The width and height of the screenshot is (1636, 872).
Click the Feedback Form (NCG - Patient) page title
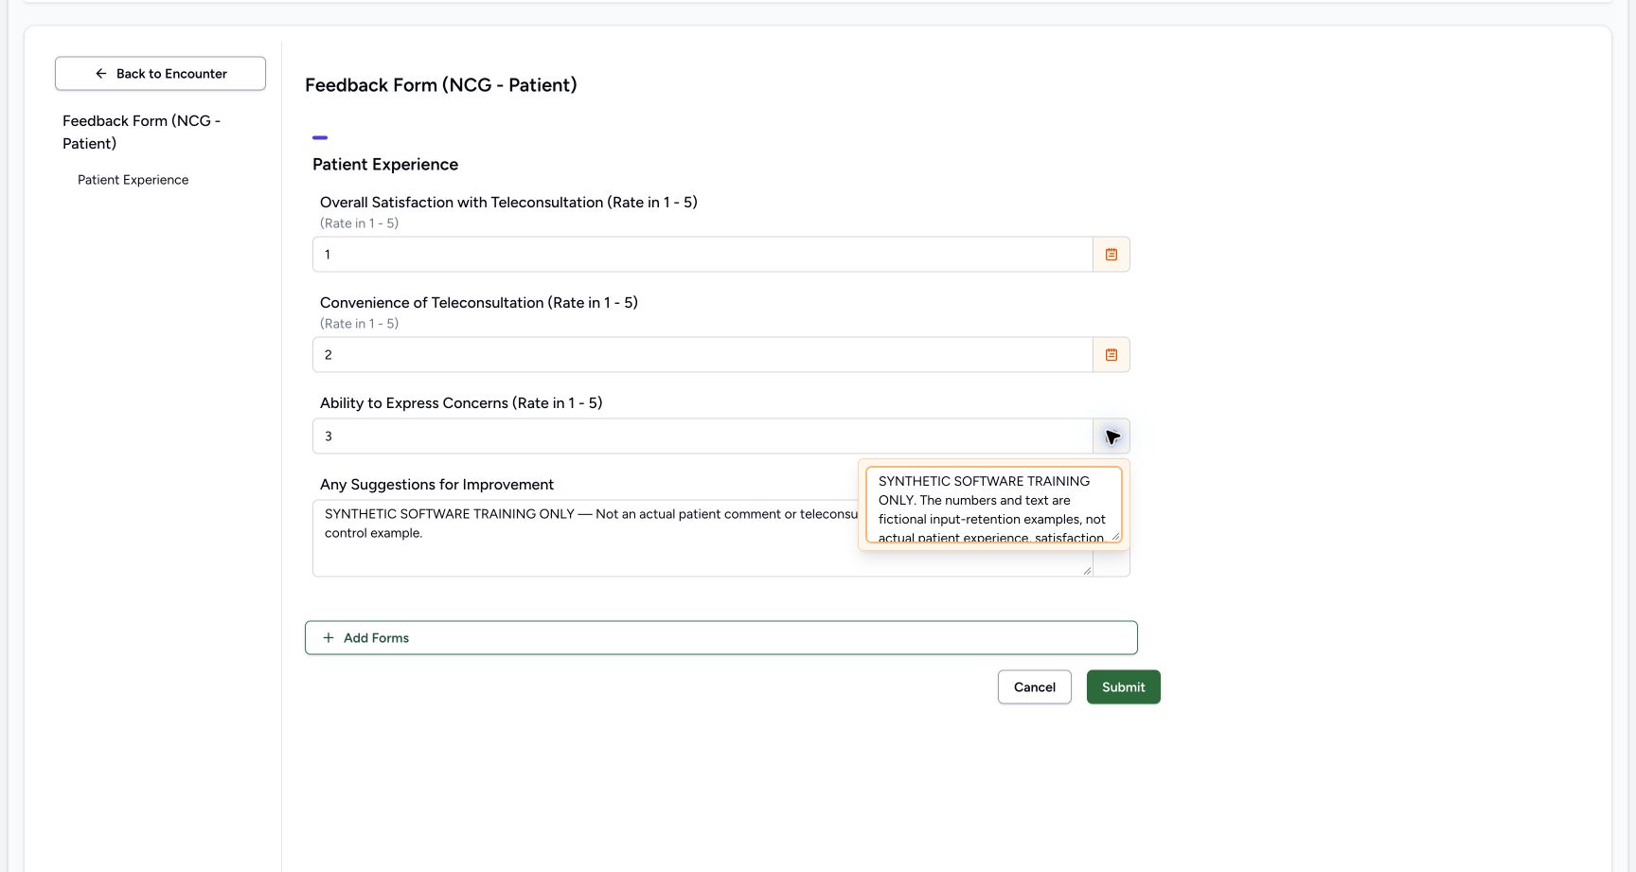[441, 85]
